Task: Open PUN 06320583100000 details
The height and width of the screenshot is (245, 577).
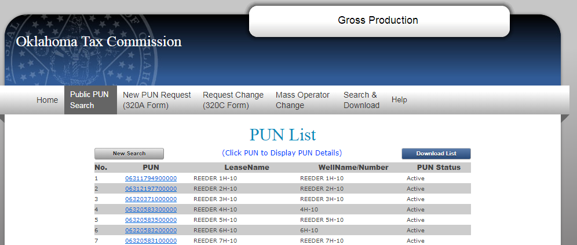Action: [x=151, y=240]
